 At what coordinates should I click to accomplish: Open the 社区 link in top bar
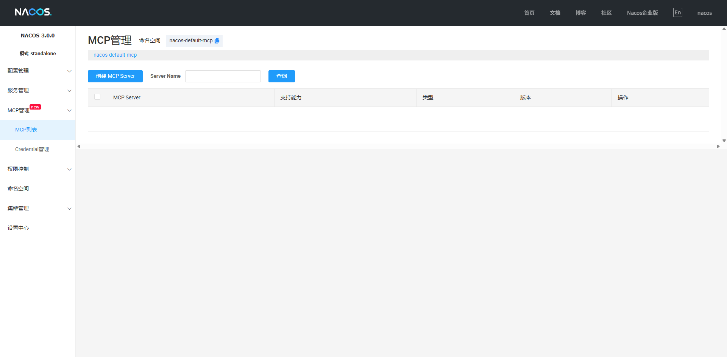click(607, 13)
